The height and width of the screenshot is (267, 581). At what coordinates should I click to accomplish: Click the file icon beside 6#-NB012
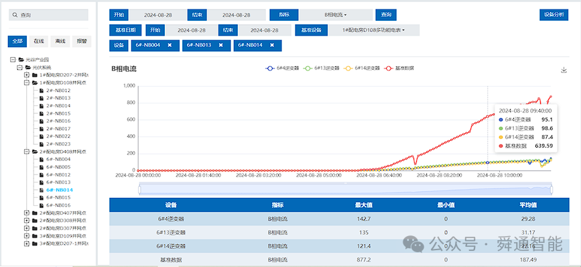coord(42,174)
